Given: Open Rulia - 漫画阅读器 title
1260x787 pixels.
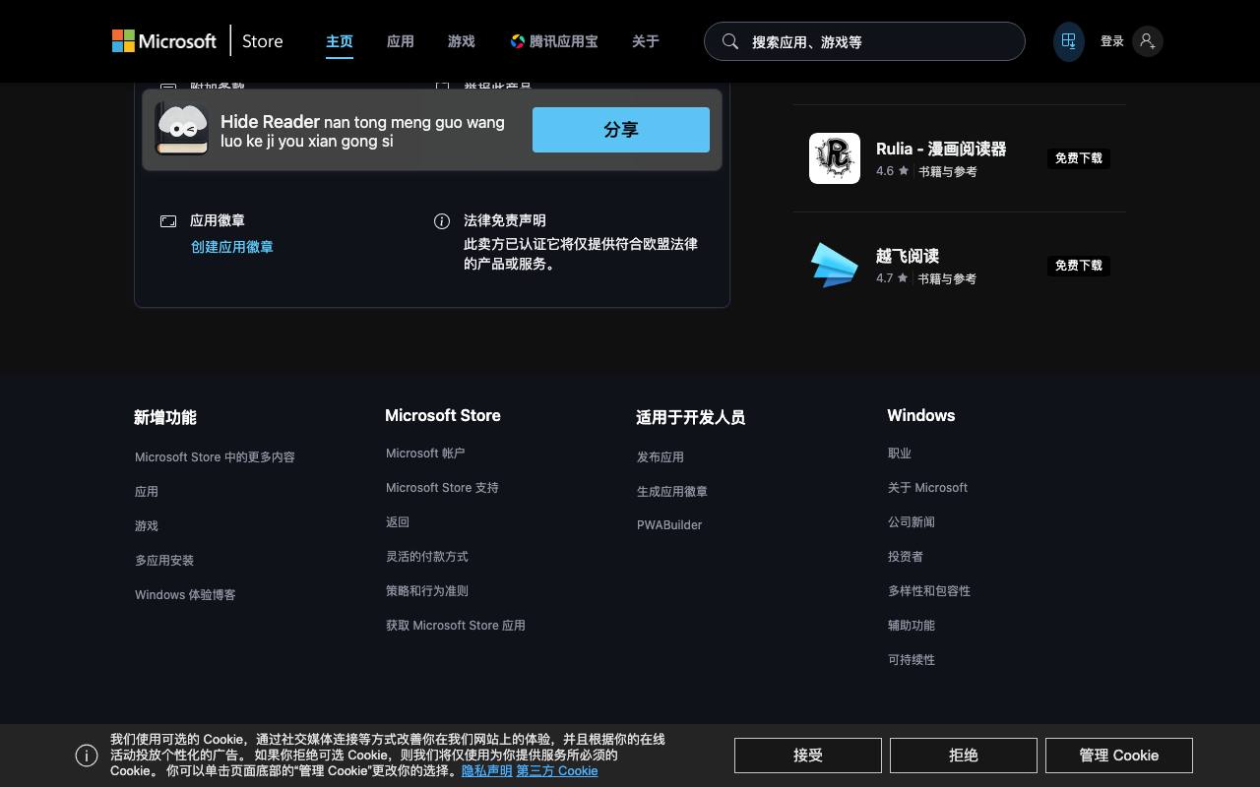Looking at the screenshot, I should coord(941,149).
